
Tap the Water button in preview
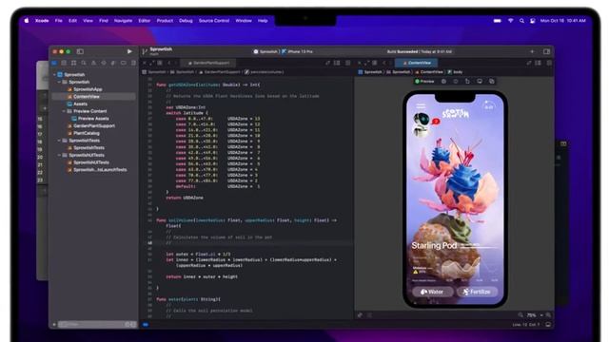[x=432, y=292]
